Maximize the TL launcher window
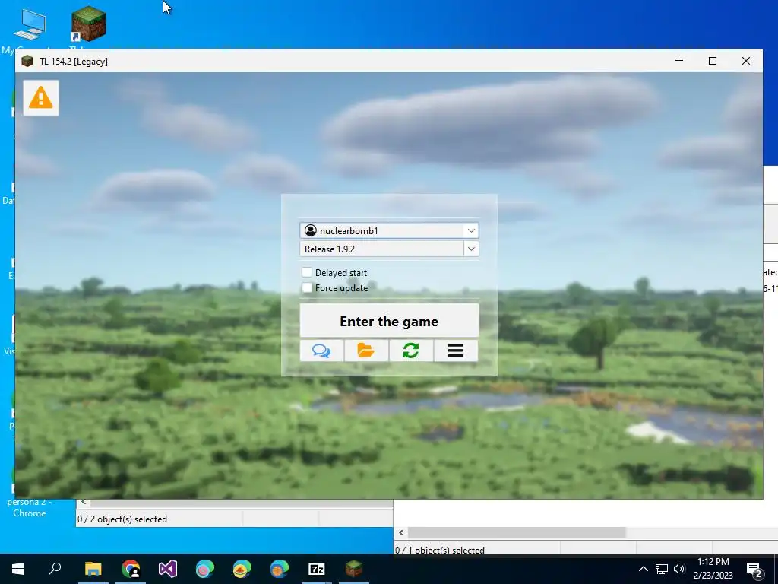This screenshot has width=778, height=584. pyautogui.click(x=713, y=61)
